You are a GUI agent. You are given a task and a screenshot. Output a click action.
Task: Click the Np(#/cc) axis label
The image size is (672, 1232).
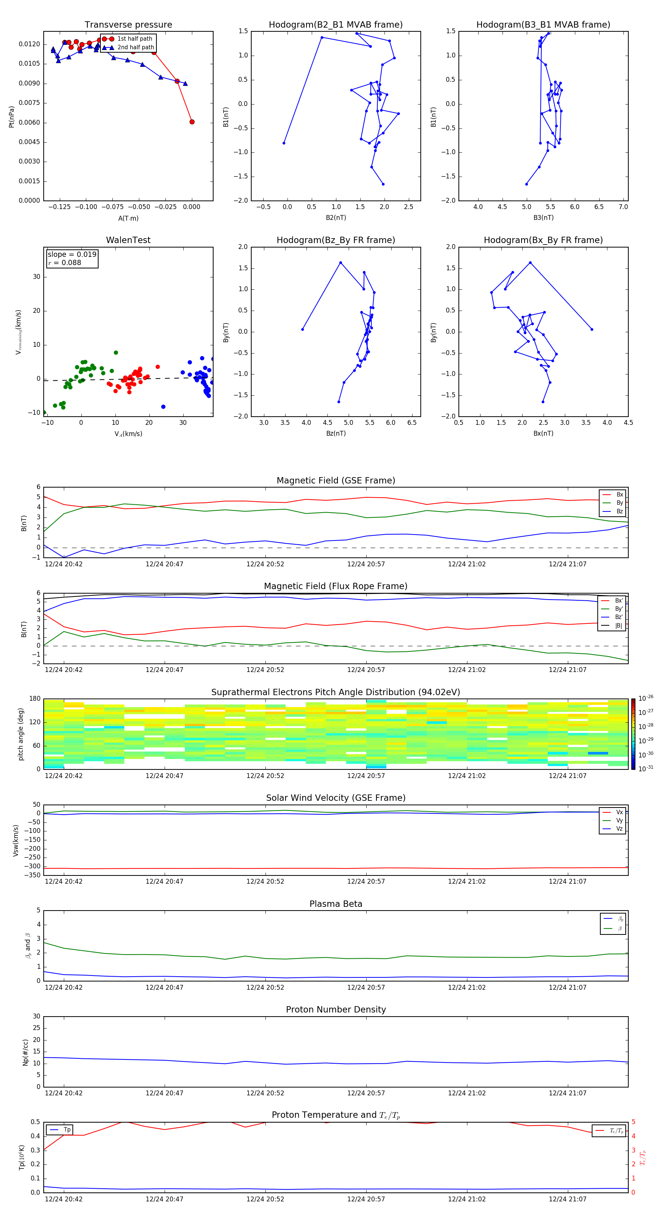25,1052
